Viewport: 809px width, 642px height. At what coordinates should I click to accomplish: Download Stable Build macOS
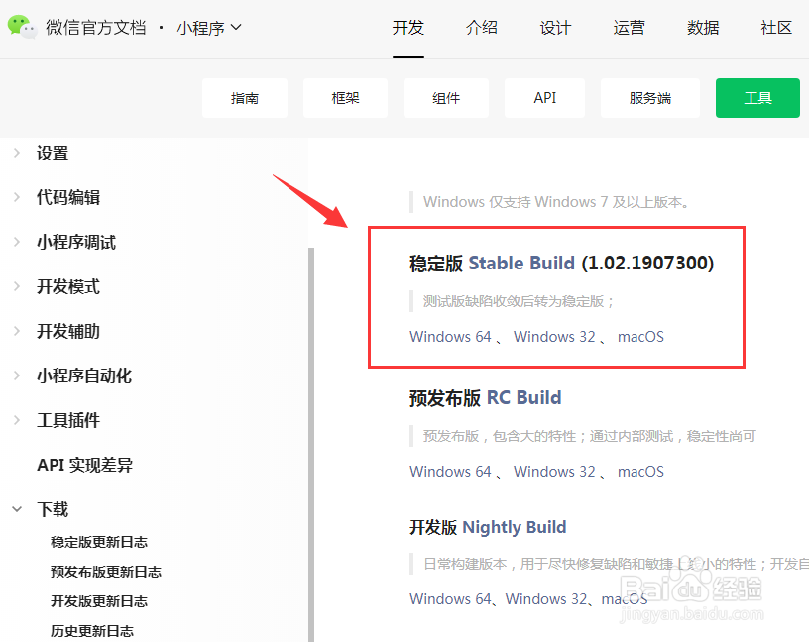click(640, 337)
